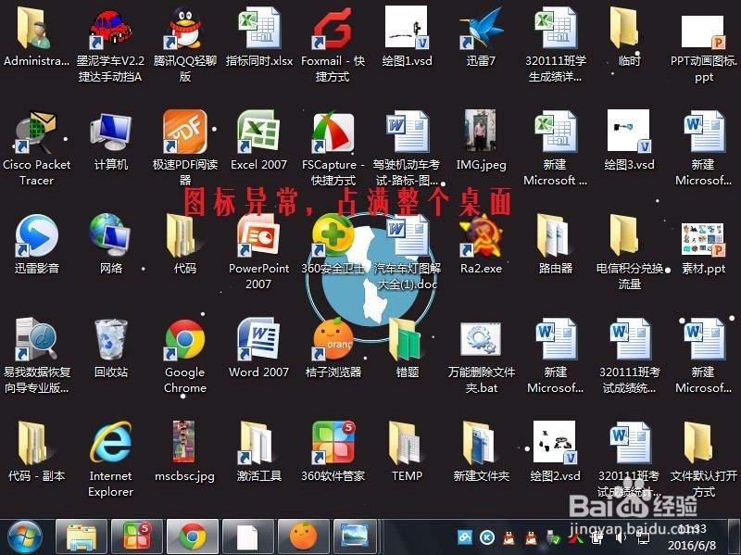Launch 墨泥学车V2.2 red car shortcut

[x=111, y=29]
